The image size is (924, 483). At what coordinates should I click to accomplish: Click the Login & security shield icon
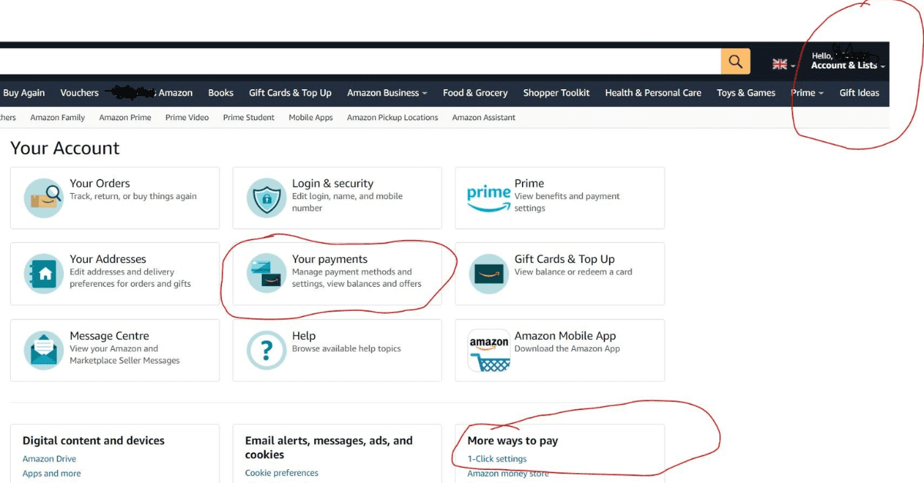(266, 198)
